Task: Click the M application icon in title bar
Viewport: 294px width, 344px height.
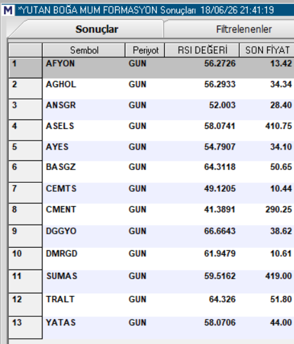Action: point(8,10)
